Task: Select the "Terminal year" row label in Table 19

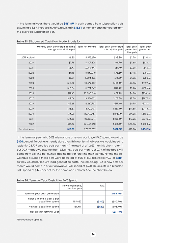Action: [26, 129]
